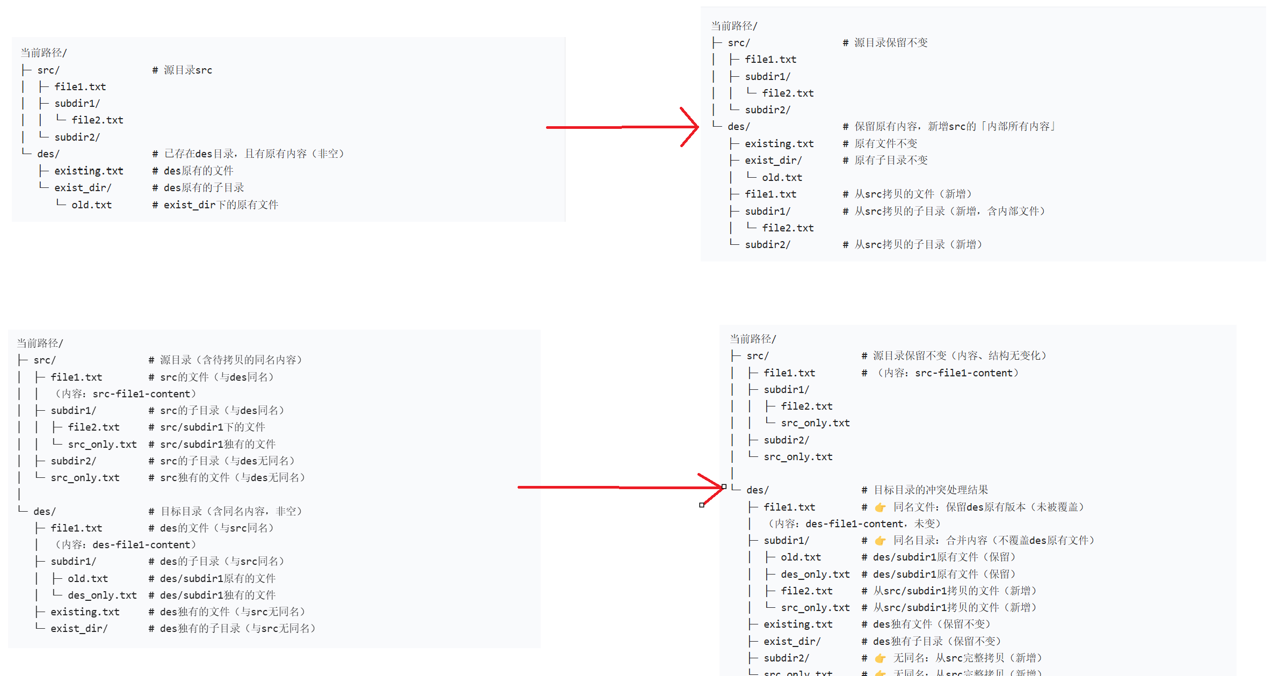Click the des/ folder in bottom-right tree
The image size is (1272, 676).
click(x=757, y=490)
